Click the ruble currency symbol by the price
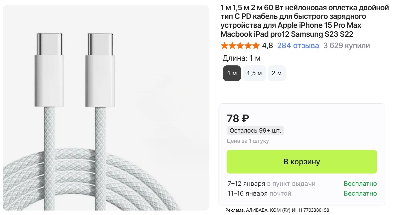This screenshot has height=215, width=394. click(x=245, y=119)
